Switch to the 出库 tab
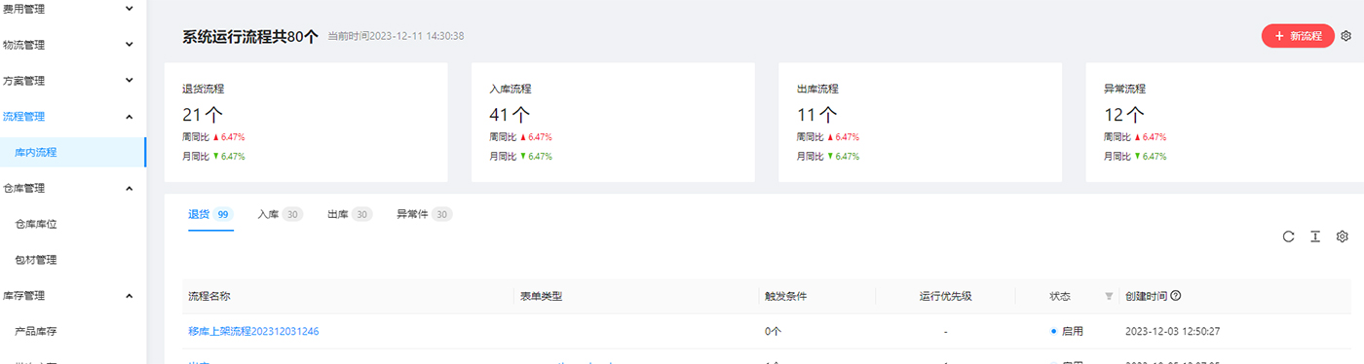The height and width of the screenshot is (364, 1364). click(350, 214)
